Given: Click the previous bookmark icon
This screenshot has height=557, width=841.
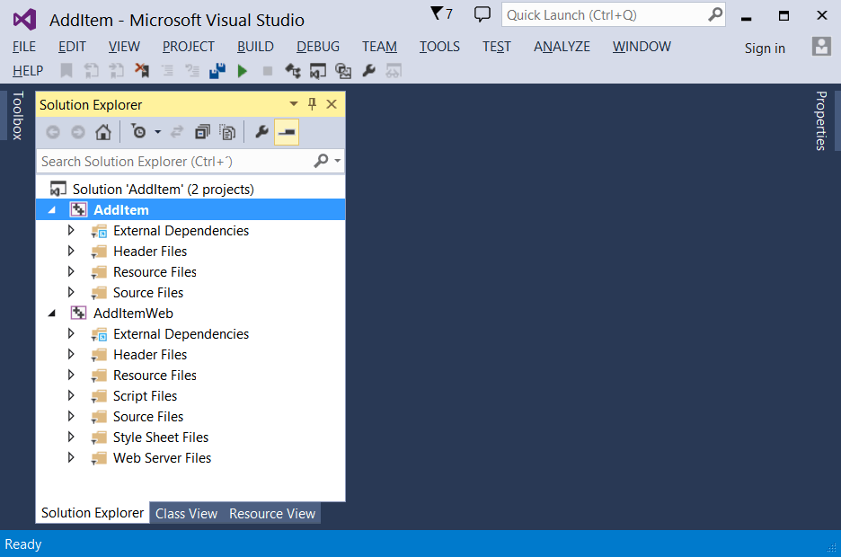Looking at the screenshot, I should point(92,71).
